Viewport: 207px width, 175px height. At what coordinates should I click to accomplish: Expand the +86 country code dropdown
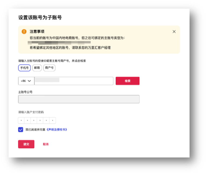(26, 81)
